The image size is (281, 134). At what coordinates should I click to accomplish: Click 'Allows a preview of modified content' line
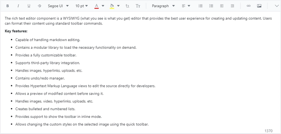(59, 94)
